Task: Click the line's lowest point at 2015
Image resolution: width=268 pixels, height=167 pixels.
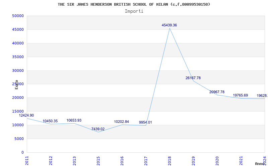Action: tap(98, 132)
